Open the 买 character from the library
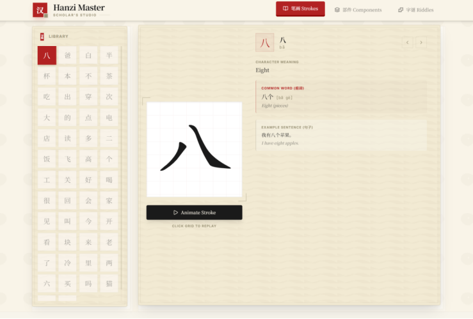This screenshot has height=319, width=473. pyautogui.click(x=68, y=283)
